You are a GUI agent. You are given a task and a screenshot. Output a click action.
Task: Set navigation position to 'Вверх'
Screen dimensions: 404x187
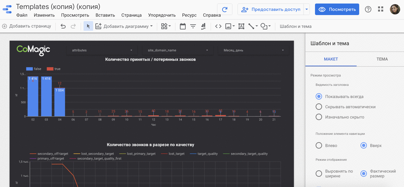(363, 145)
